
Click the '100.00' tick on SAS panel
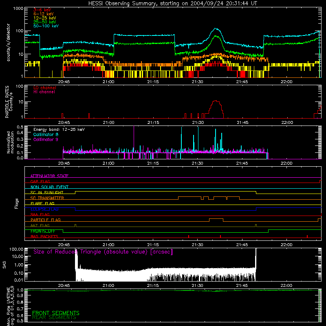point(16,249)
